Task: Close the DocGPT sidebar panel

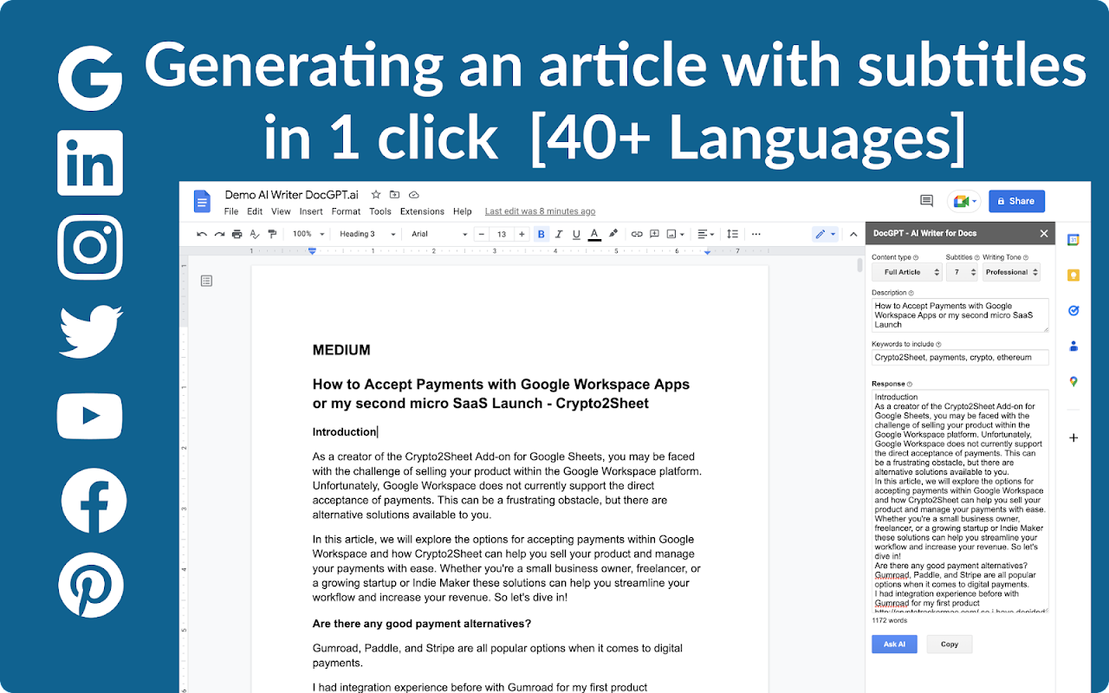Action: coord(1043,233)
